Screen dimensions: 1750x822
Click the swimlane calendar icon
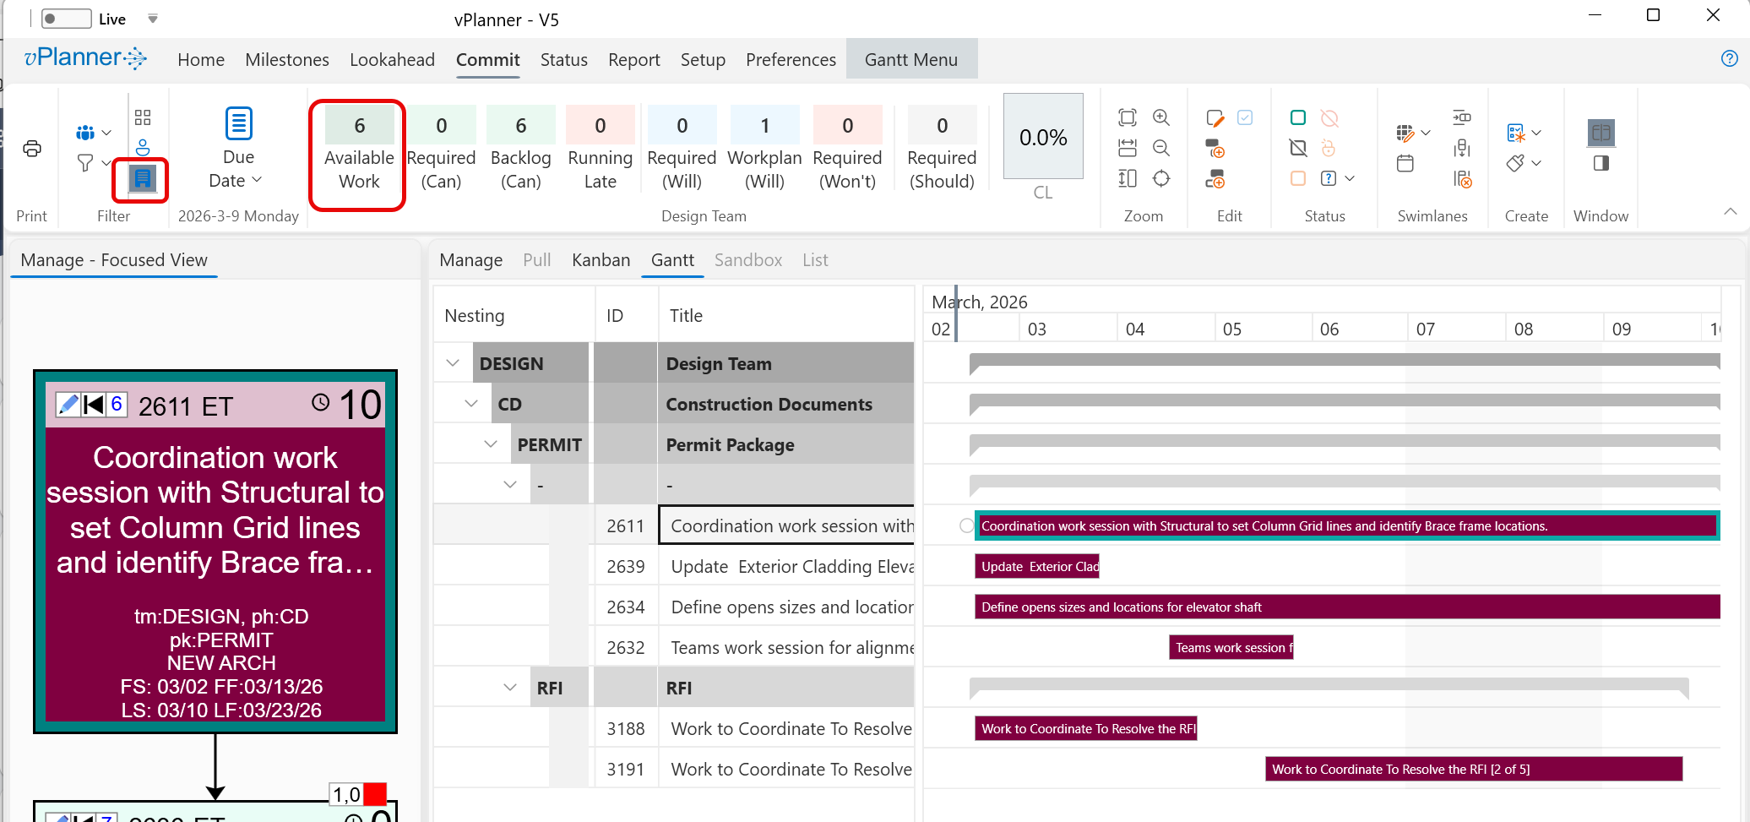[x=1405, y=163]
